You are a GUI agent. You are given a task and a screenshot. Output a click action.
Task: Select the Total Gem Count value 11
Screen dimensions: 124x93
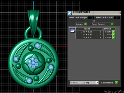[x=117, y=18]
